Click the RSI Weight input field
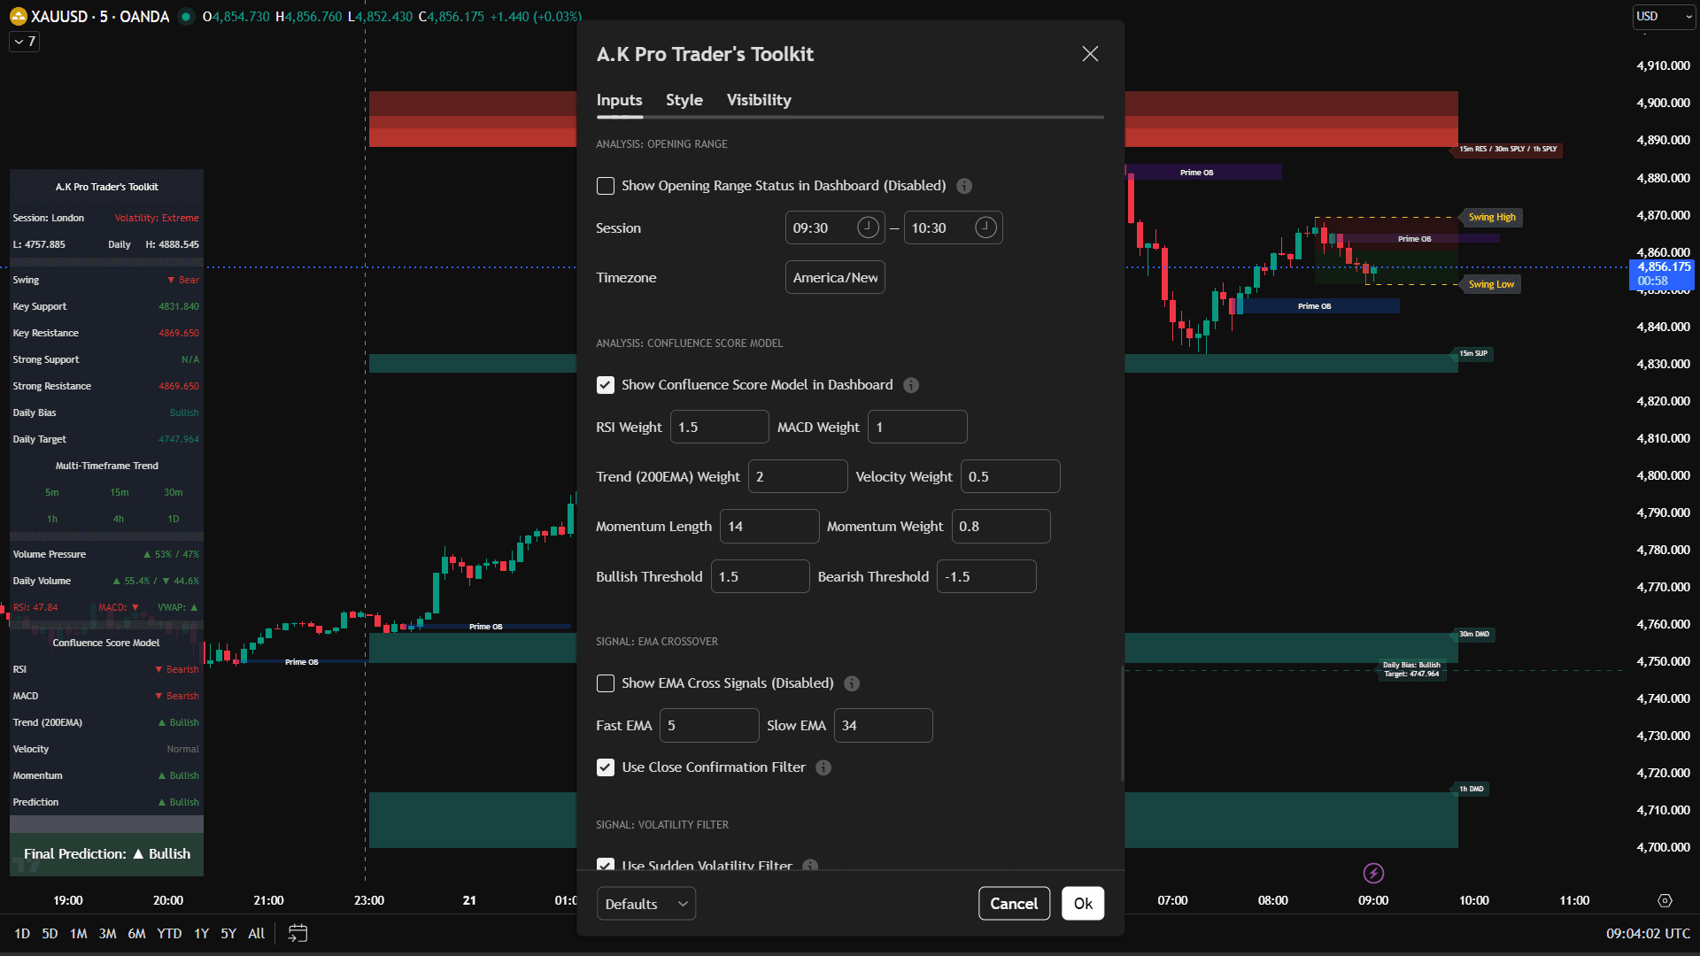The width and height of the screenshot is (1700, 956). pos(719,426)
